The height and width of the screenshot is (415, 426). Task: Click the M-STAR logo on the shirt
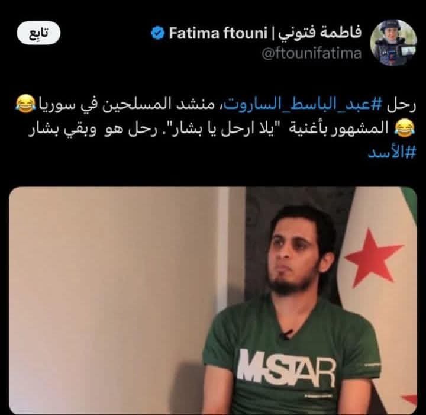click(286, 369)
